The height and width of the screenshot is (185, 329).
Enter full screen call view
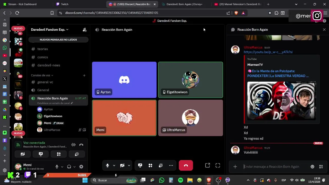click(x=218, y=165)
